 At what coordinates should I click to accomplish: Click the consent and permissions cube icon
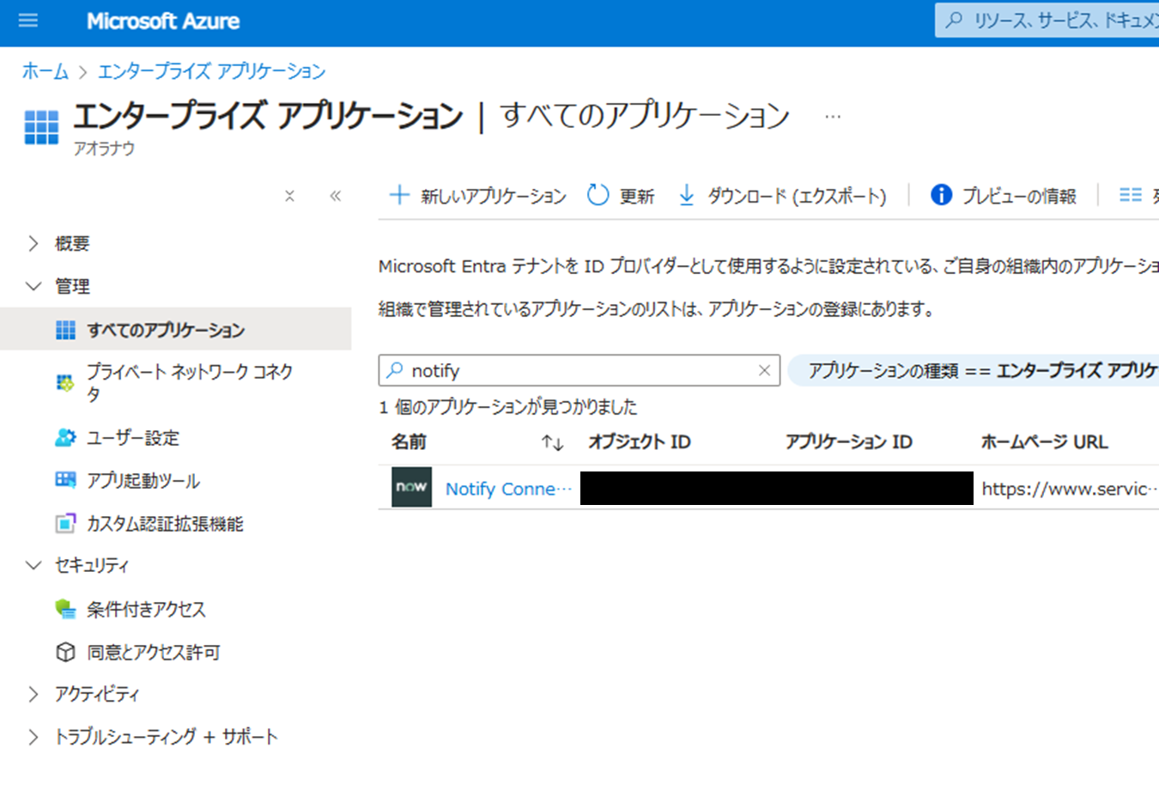click(x=65, y=653)
